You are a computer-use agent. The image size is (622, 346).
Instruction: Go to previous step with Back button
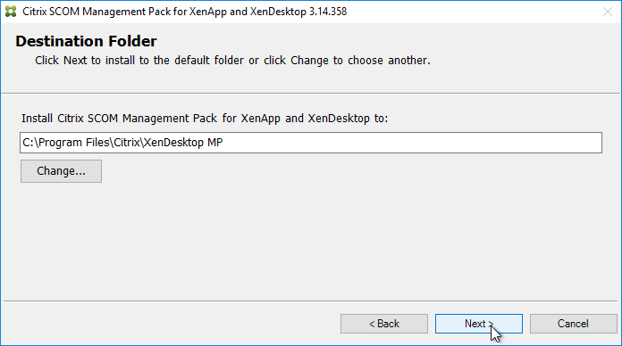tap(384, 324)
